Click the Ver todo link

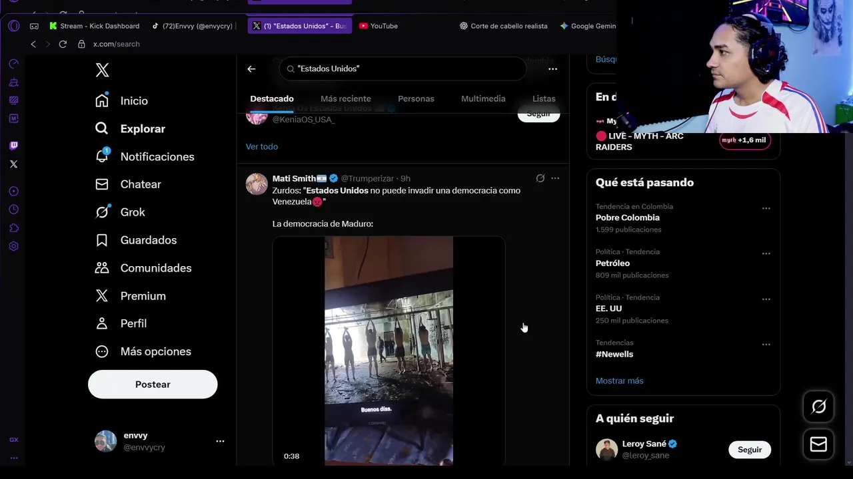pos(262,146)
